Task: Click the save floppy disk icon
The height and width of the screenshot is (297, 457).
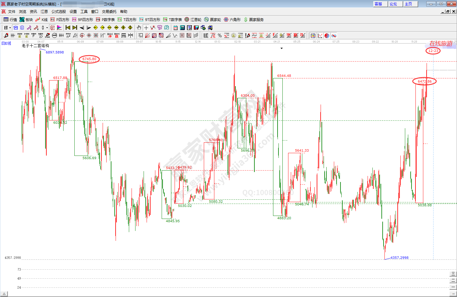Action: click(x=196, y=28)
